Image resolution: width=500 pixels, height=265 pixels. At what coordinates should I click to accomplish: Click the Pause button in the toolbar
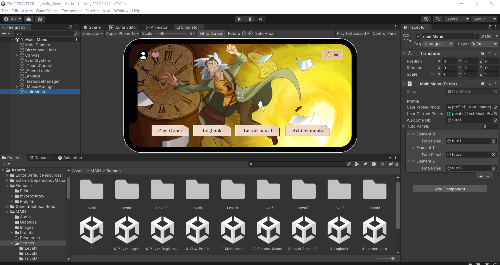click(x=250, y=19)
